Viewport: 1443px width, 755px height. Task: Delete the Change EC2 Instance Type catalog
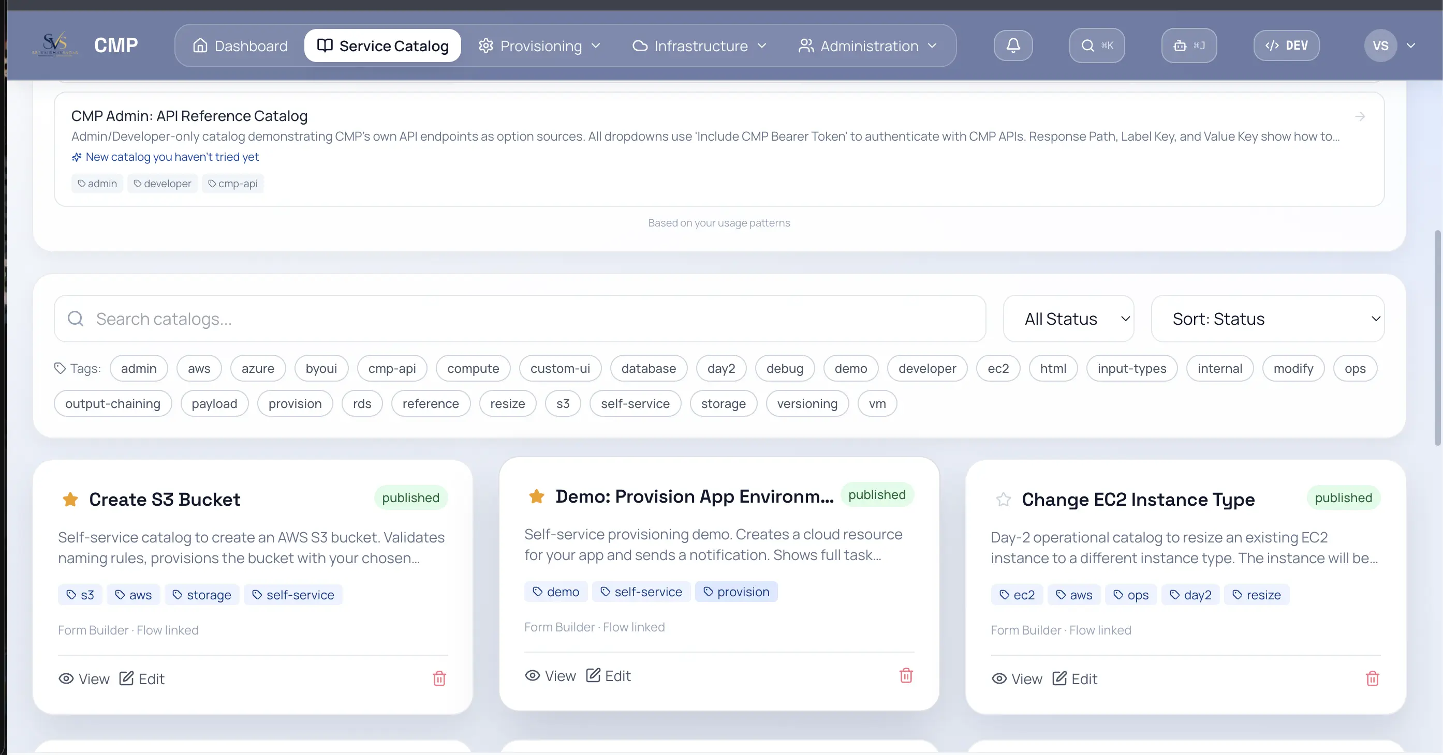pos(1373,678)
